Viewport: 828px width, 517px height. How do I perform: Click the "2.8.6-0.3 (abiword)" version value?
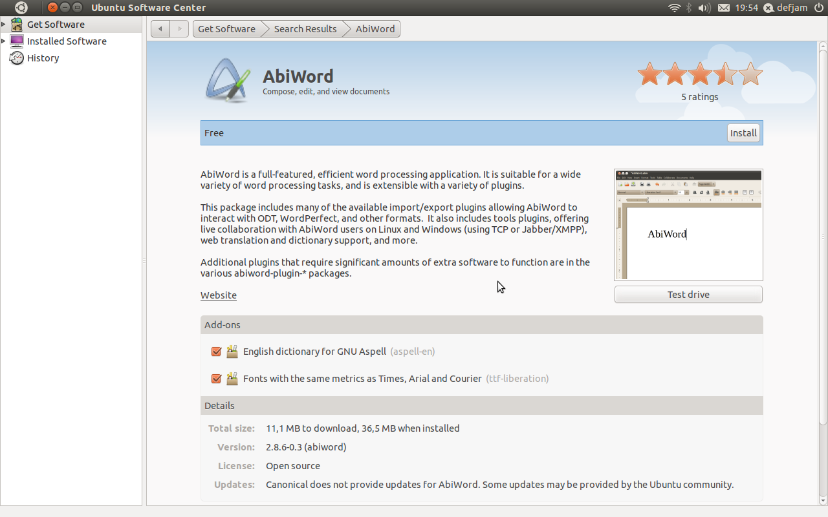tap(306, 447)
